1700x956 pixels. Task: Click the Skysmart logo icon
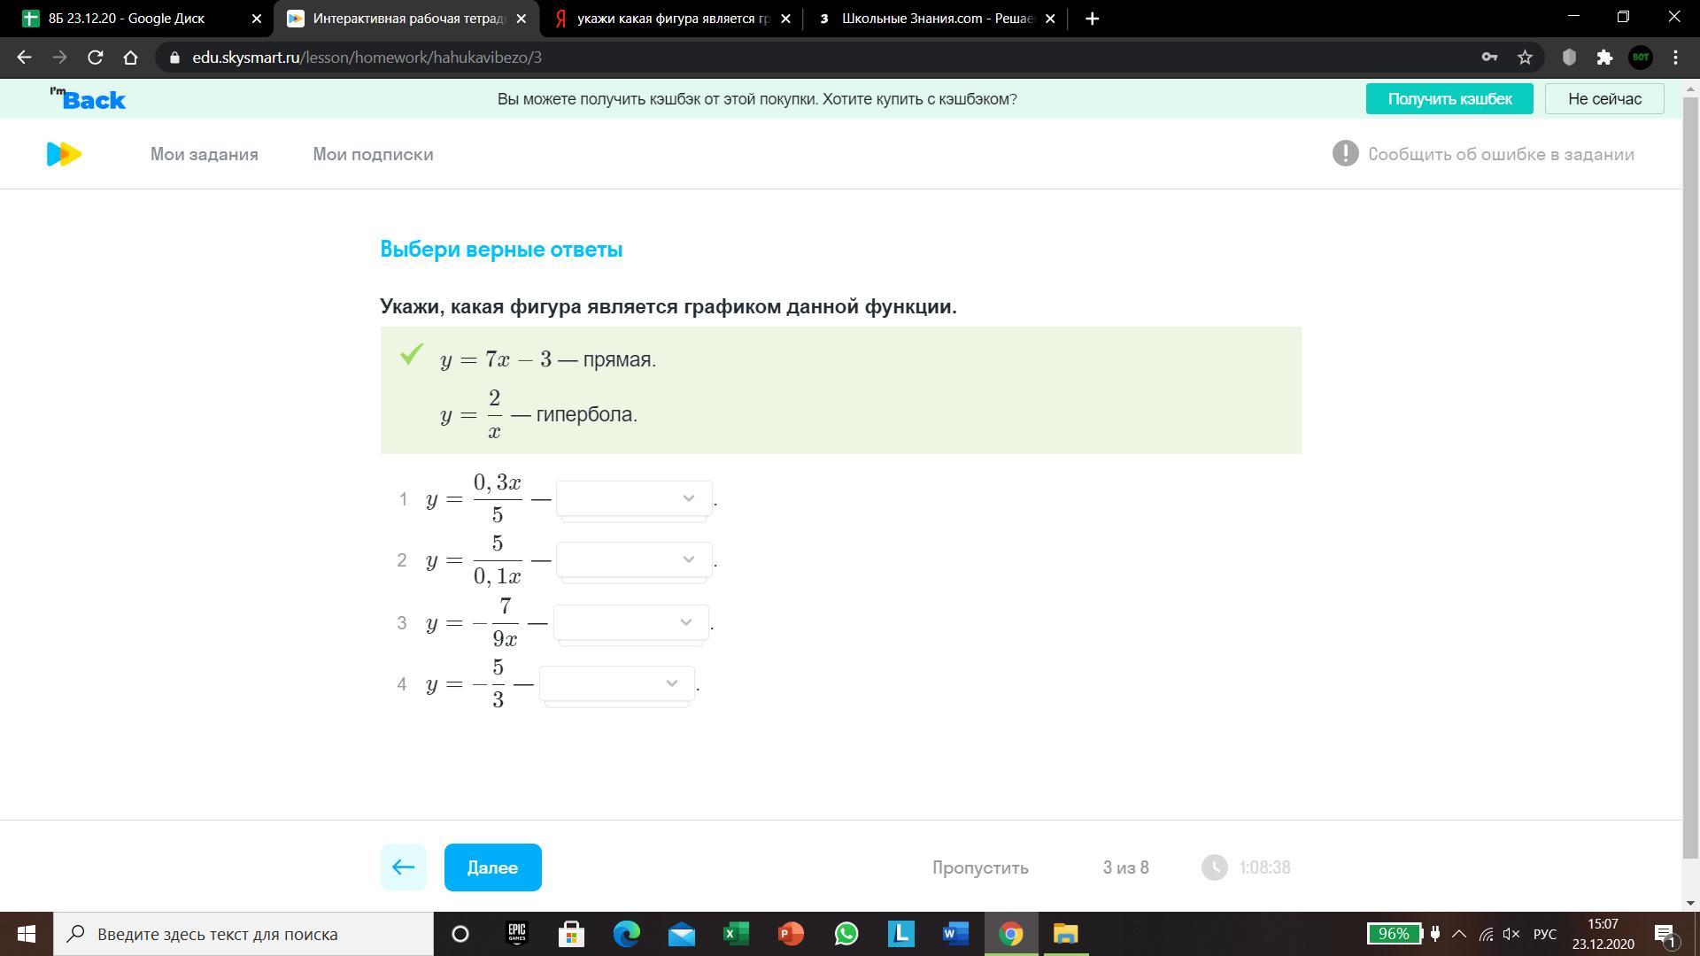64,154
